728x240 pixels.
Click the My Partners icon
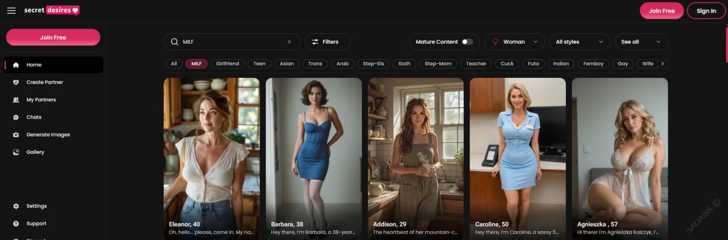coord(16,100)
